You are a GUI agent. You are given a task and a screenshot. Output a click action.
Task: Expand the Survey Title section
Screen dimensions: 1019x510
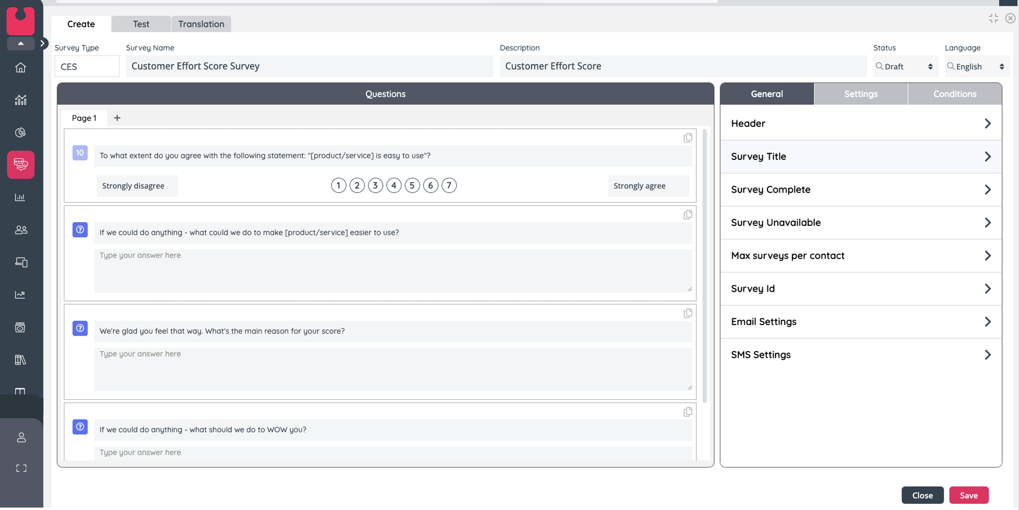point(861,156)
